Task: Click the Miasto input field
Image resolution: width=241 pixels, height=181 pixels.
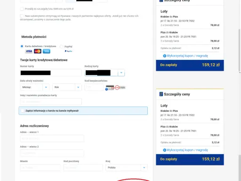Action: [x=40, y=168]
